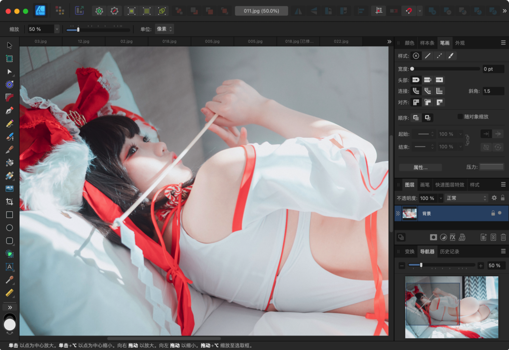Click navigator zoom in plus button

click(481, 266)
